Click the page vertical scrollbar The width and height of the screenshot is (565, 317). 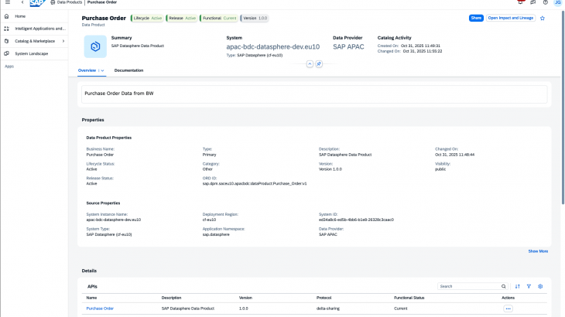tap(563, 108)
